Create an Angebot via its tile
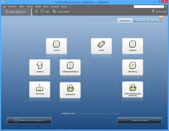This screenshot has height=131, width=169. click(x=40, y=67)
